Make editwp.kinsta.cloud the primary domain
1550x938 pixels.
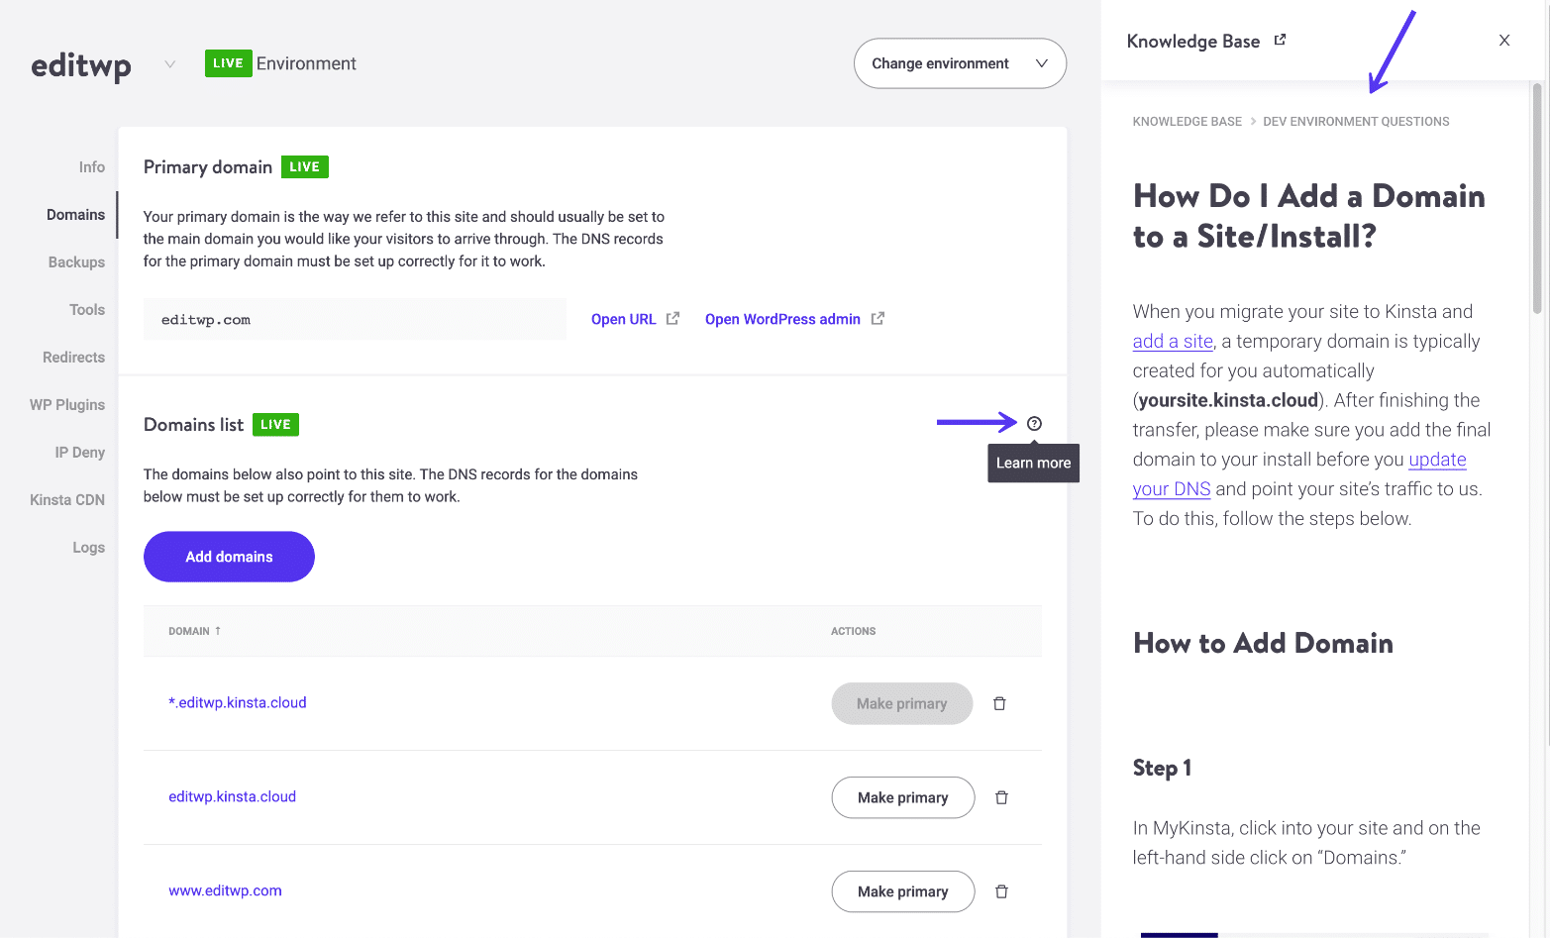coord(902,797)
